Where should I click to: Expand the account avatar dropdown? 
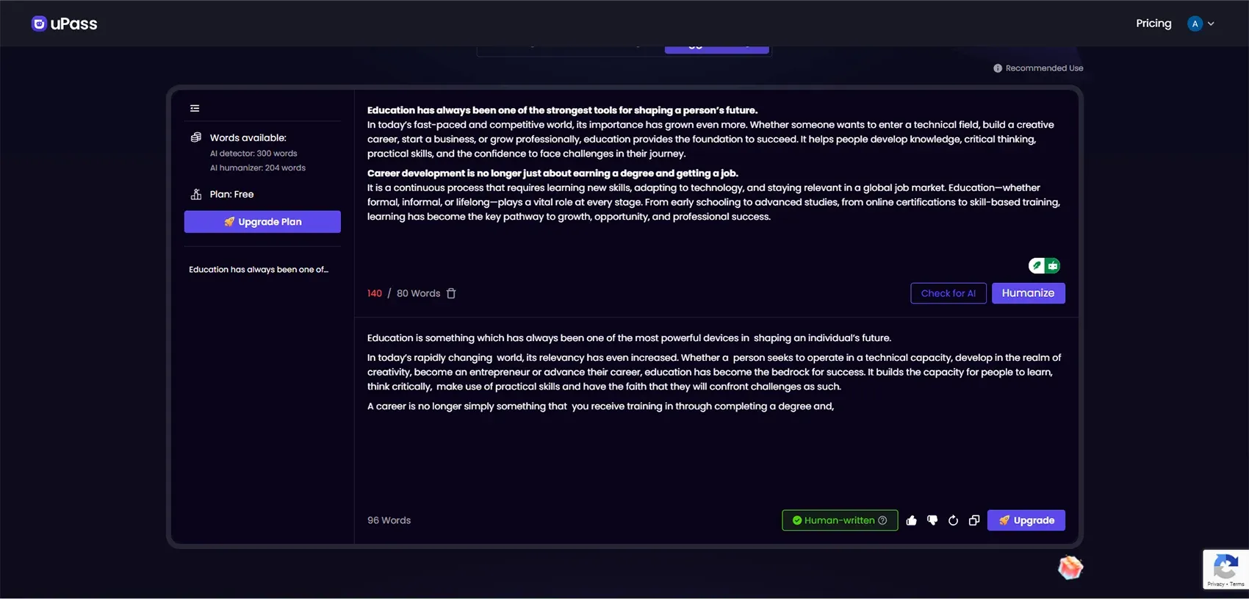(1201, 24)
